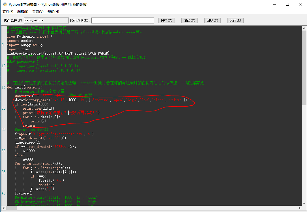Click the vertical scrollbar down arrow
The height and width of the screenshot is (212, 307).
pos(304,203)
